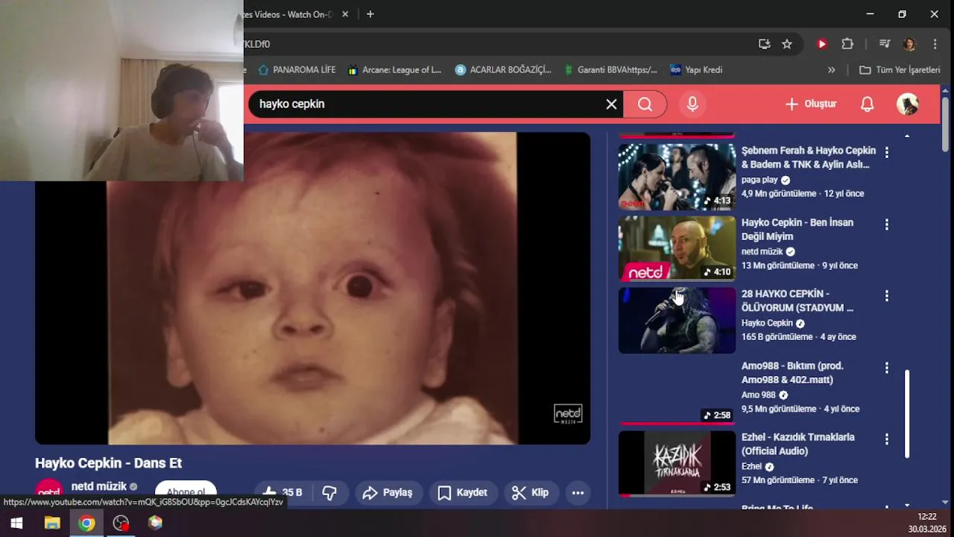Open the Yapı Kredi bookmark
Screen dimensions: 954x537
click(696, 70)
